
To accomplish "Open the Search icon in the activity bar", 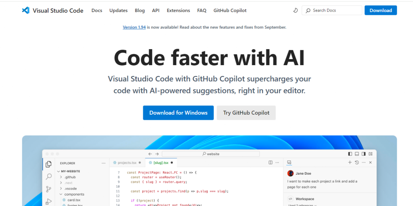I will [x=48, y=177].
